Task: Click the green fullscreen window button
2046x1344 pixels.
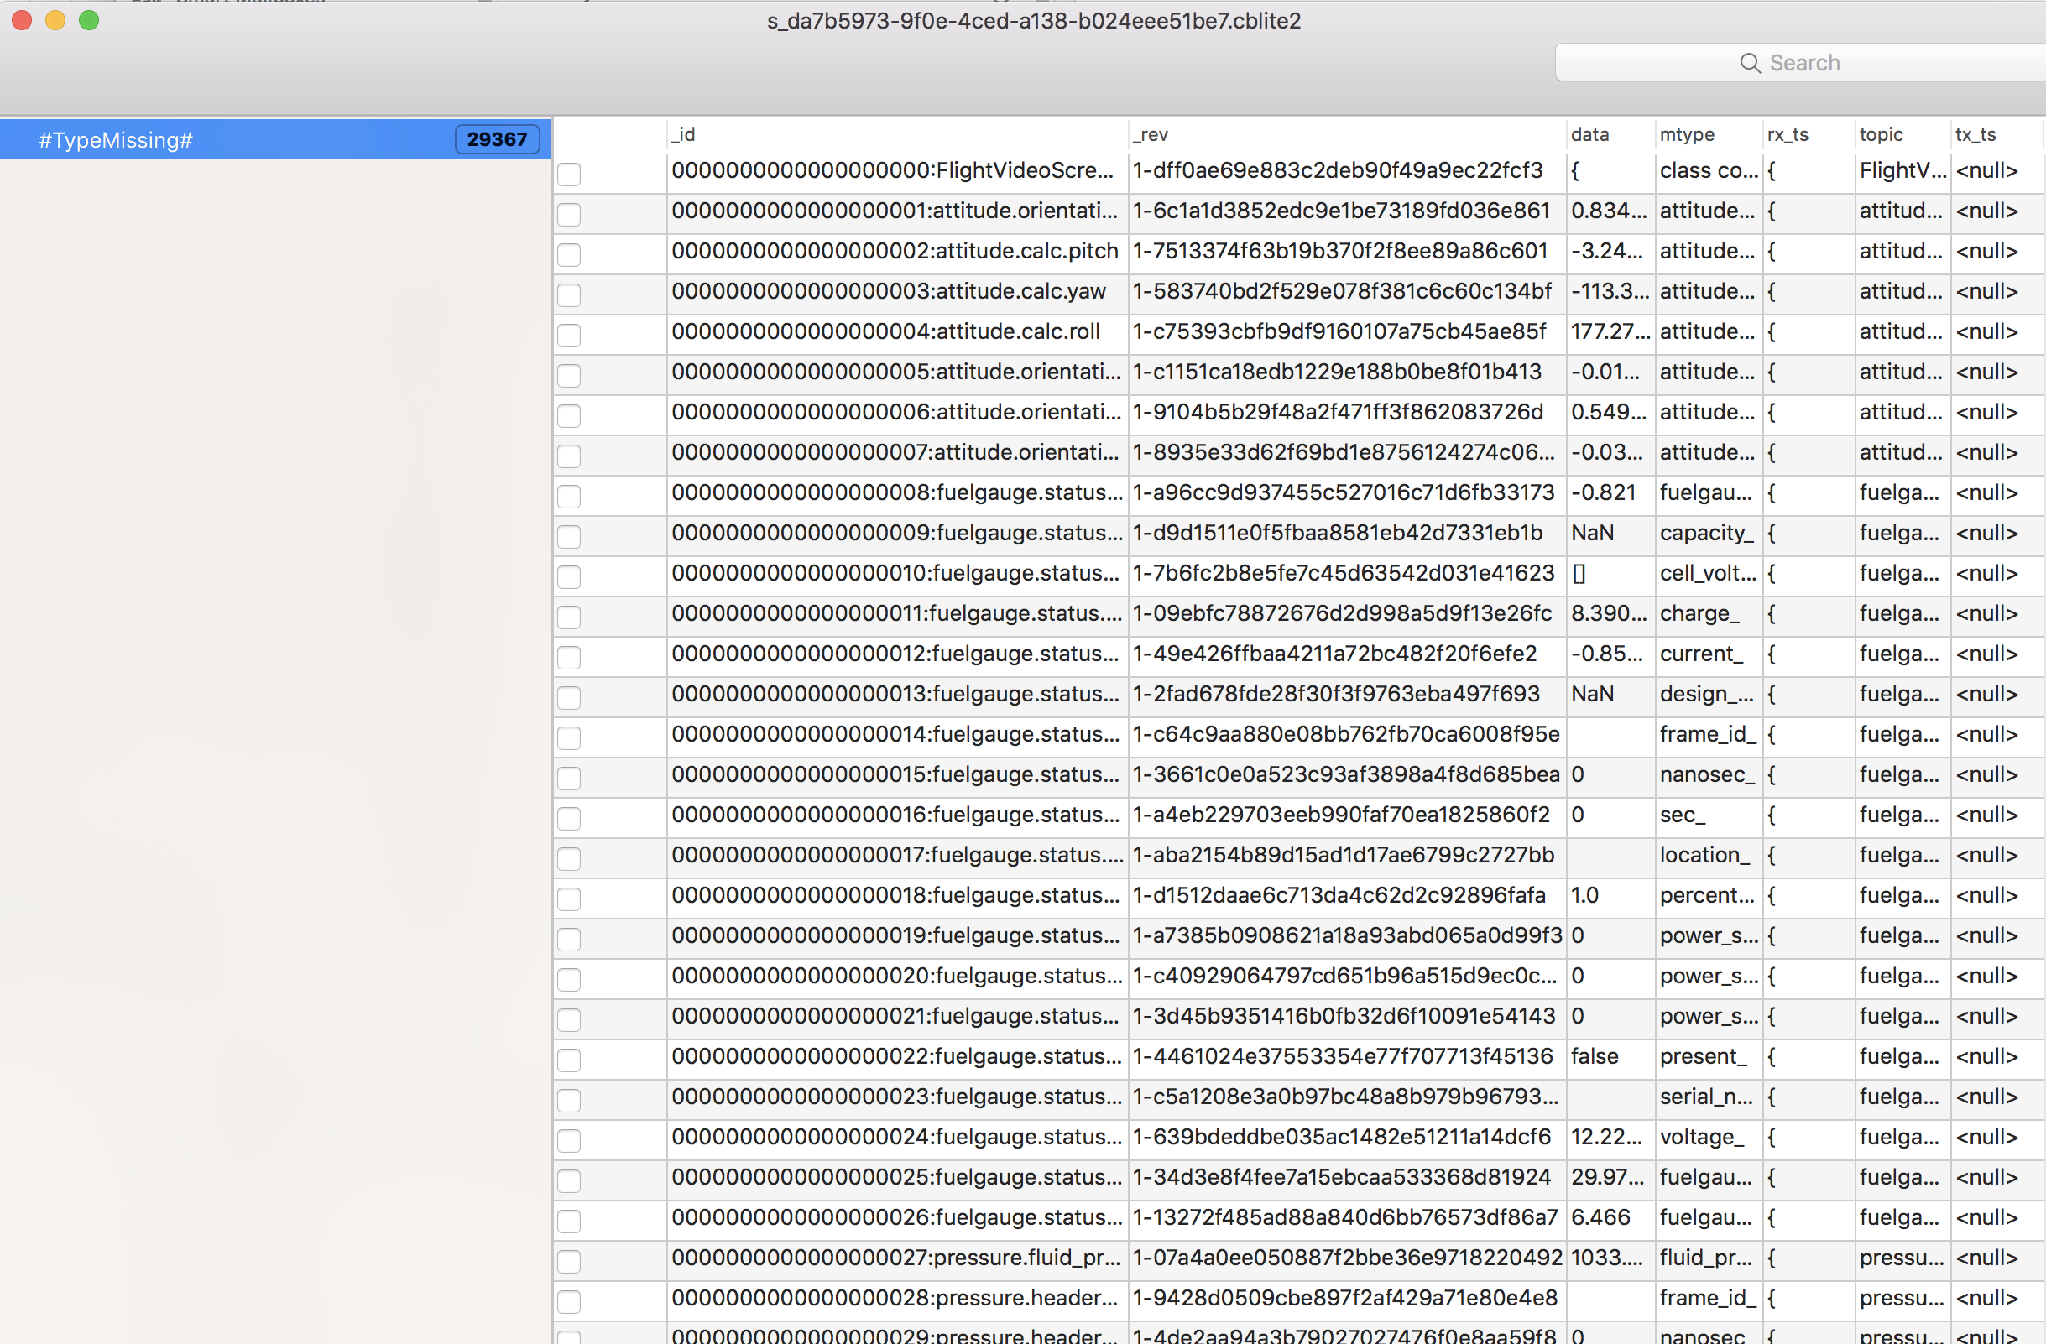Action: [89, 20]
